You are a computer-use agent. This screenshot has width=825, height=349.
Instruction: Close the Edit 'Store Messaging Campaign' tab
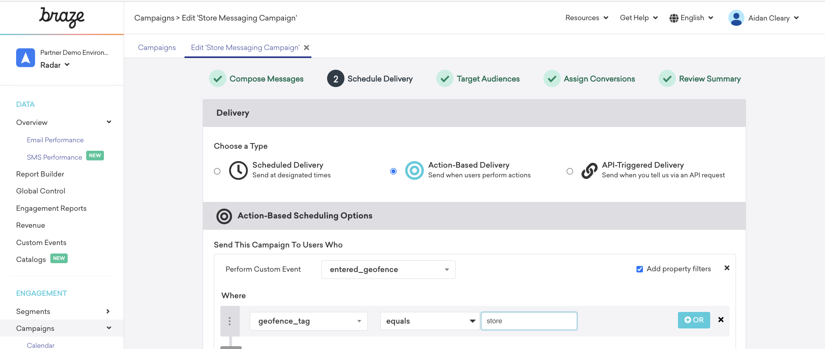(x=307, y=48)
